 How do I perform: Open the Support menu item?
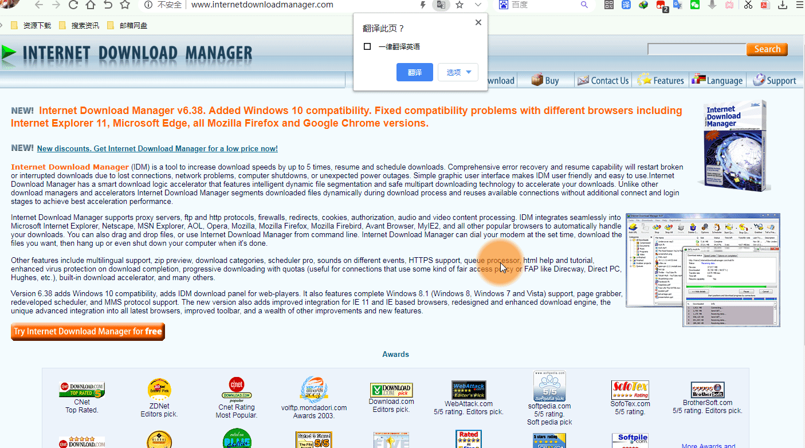(775, 80)
